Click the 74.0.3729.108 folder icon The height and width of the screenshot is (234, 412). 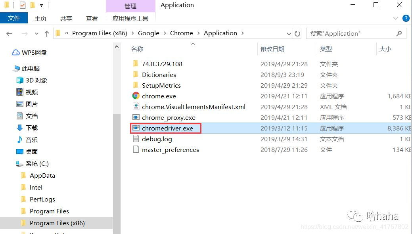click(136, 63)
